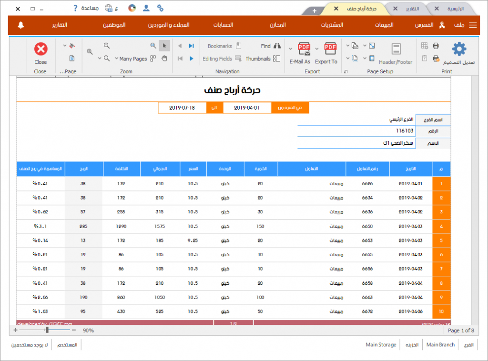Select the Many Pages view icon

[153, 59]
